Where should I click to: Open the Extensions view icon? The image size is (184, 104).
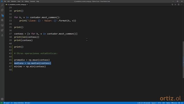tap(2, 30)
